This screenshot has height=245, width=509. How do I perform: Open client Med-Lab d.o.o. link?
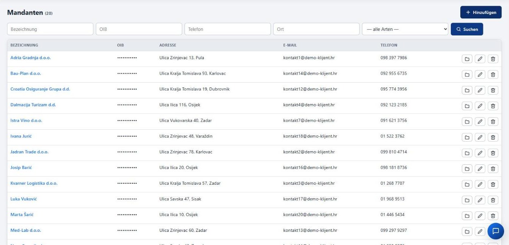click(26, 230)
